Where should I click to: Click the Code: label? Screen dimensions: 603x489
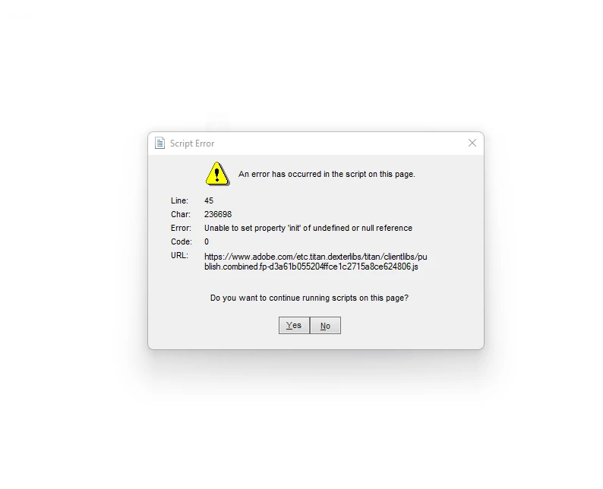[182, 241]
